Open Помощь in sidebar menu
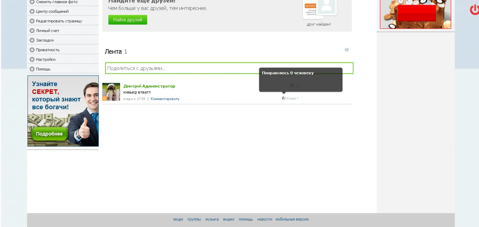The image size is (479, 227). coord(43,69)
